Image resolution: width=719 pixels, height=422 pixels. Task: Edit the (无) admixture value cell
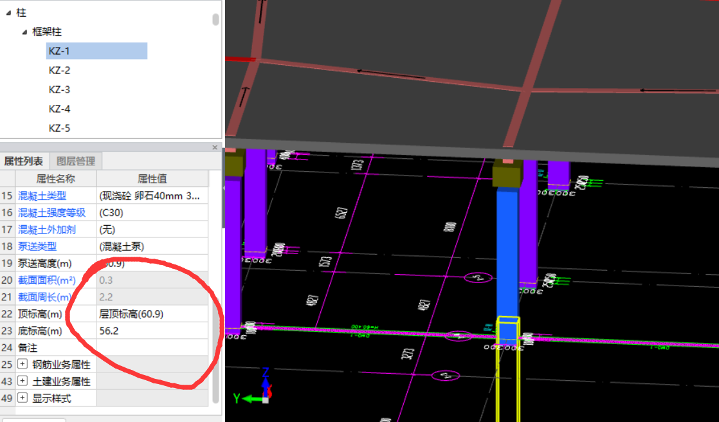152,230
